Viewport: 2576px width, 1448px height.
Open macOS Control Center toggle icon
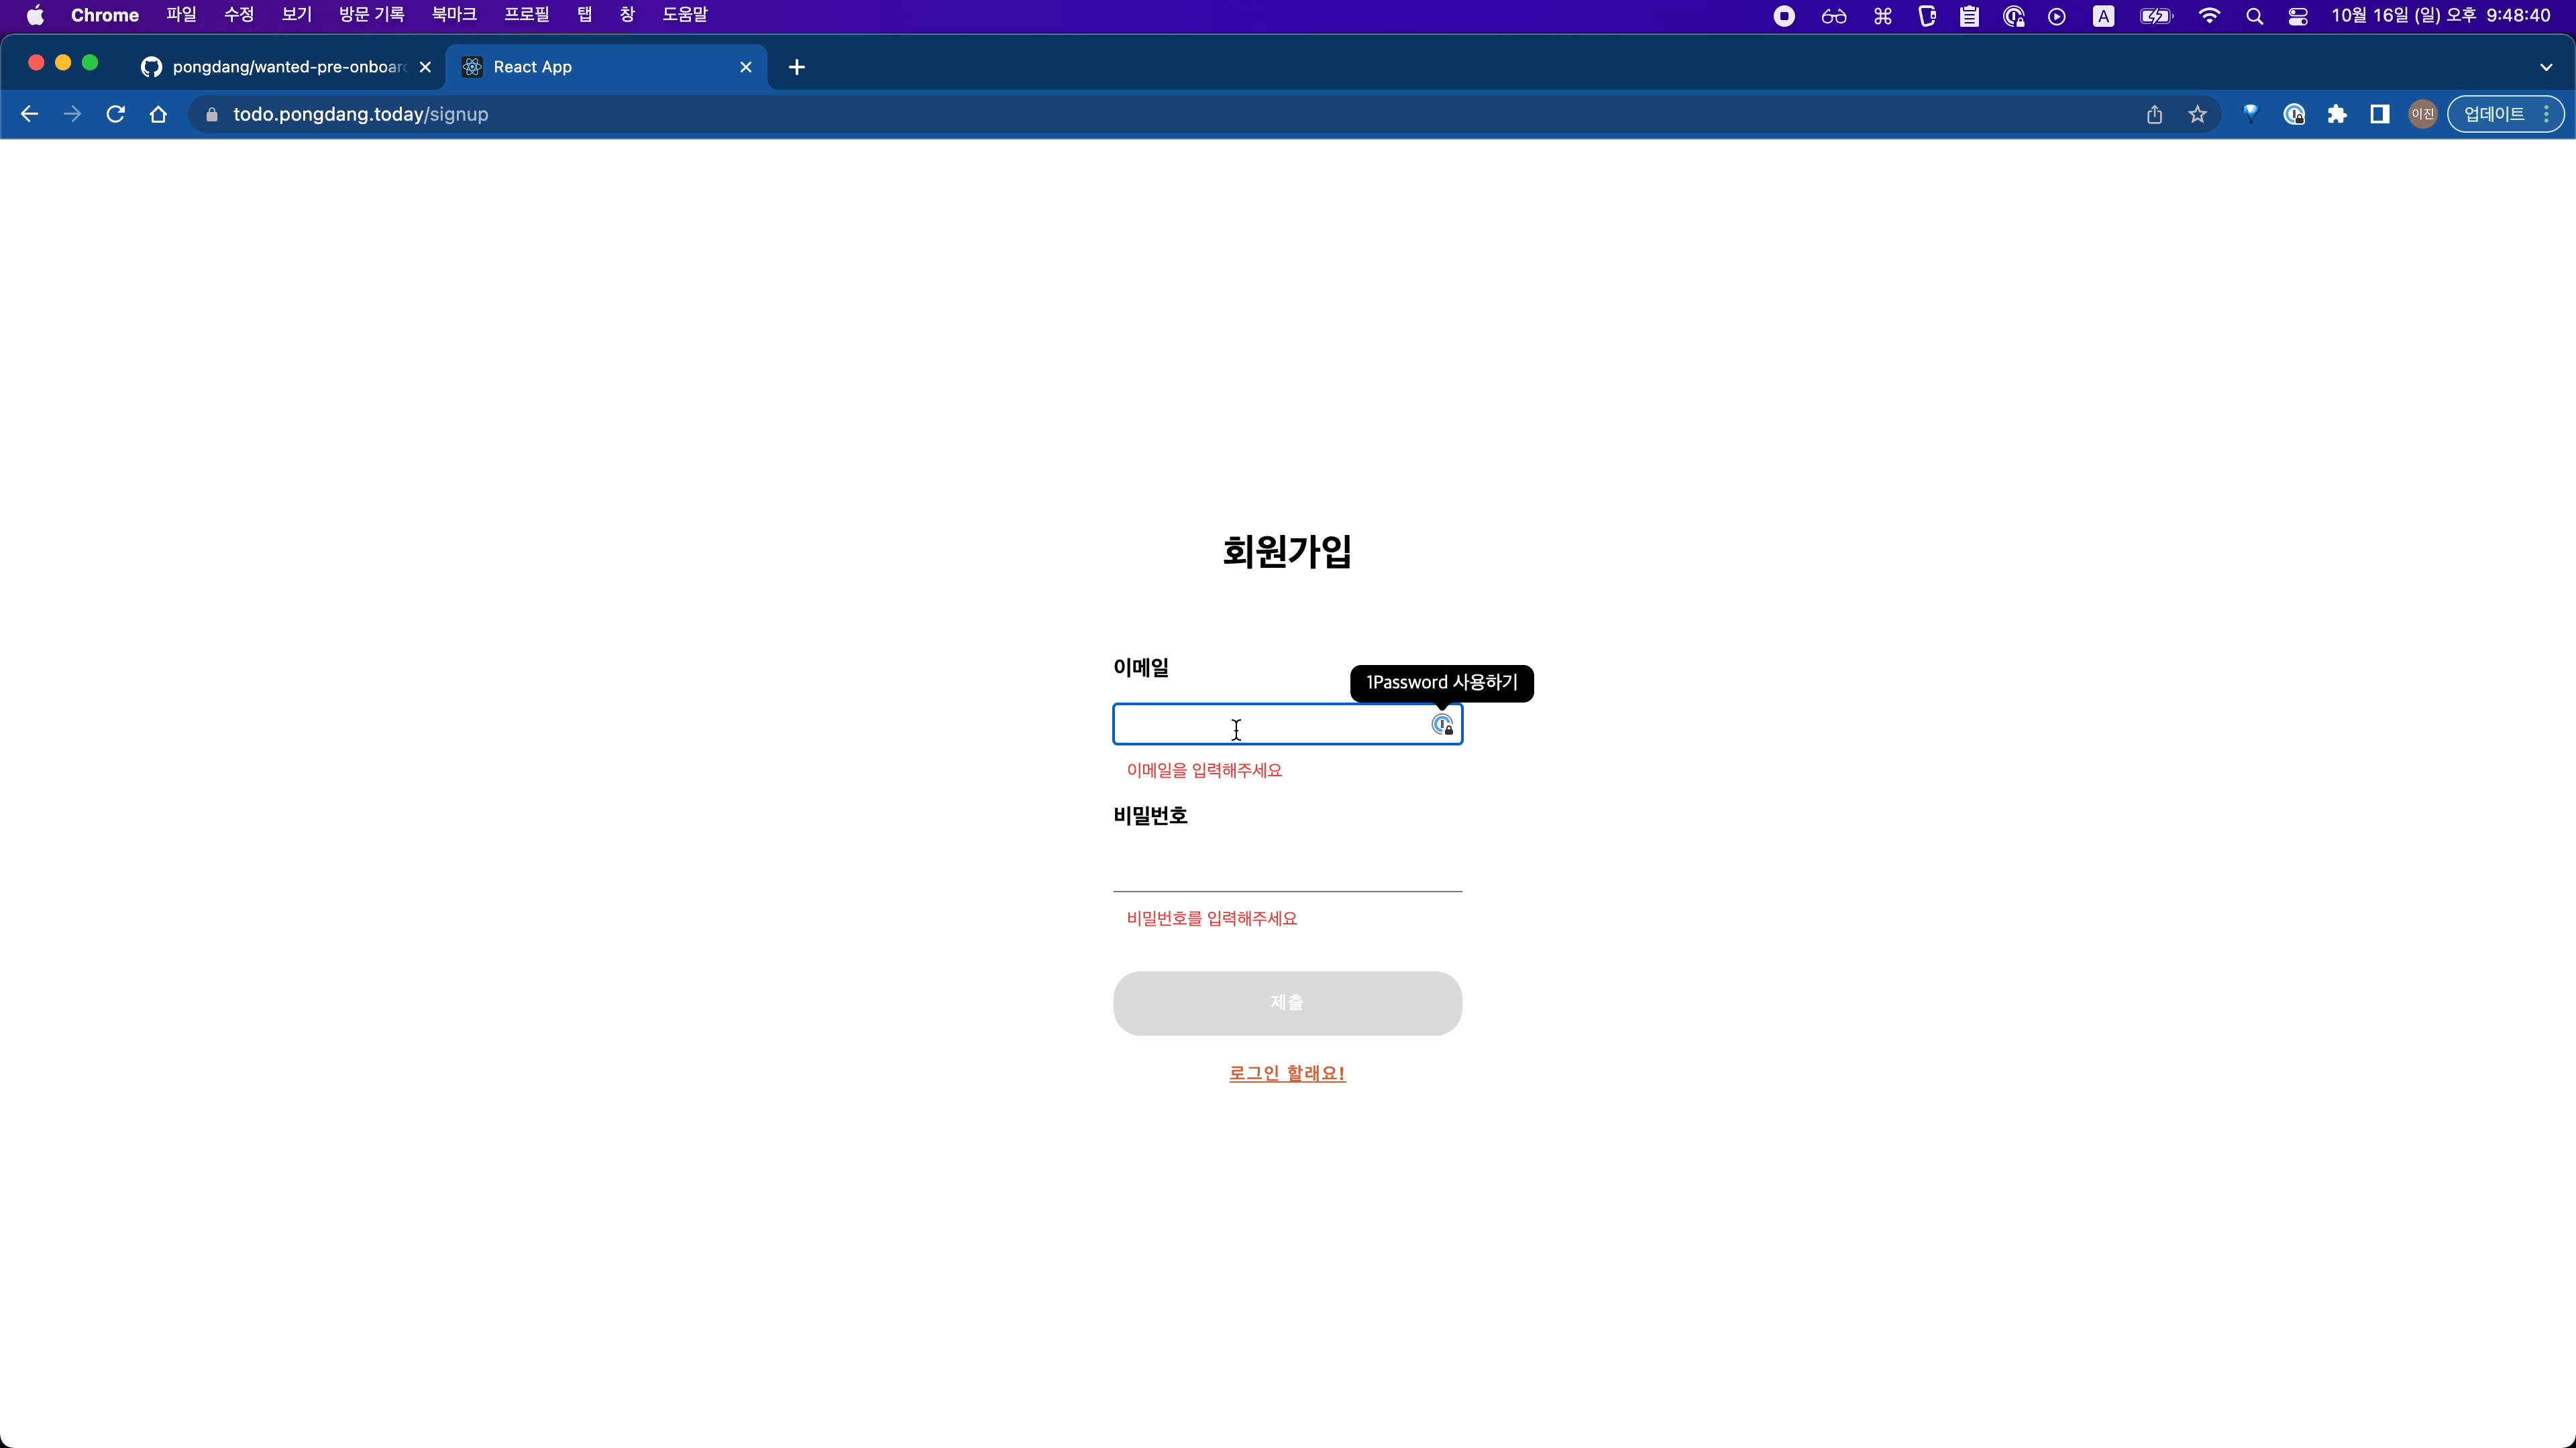2298,16
